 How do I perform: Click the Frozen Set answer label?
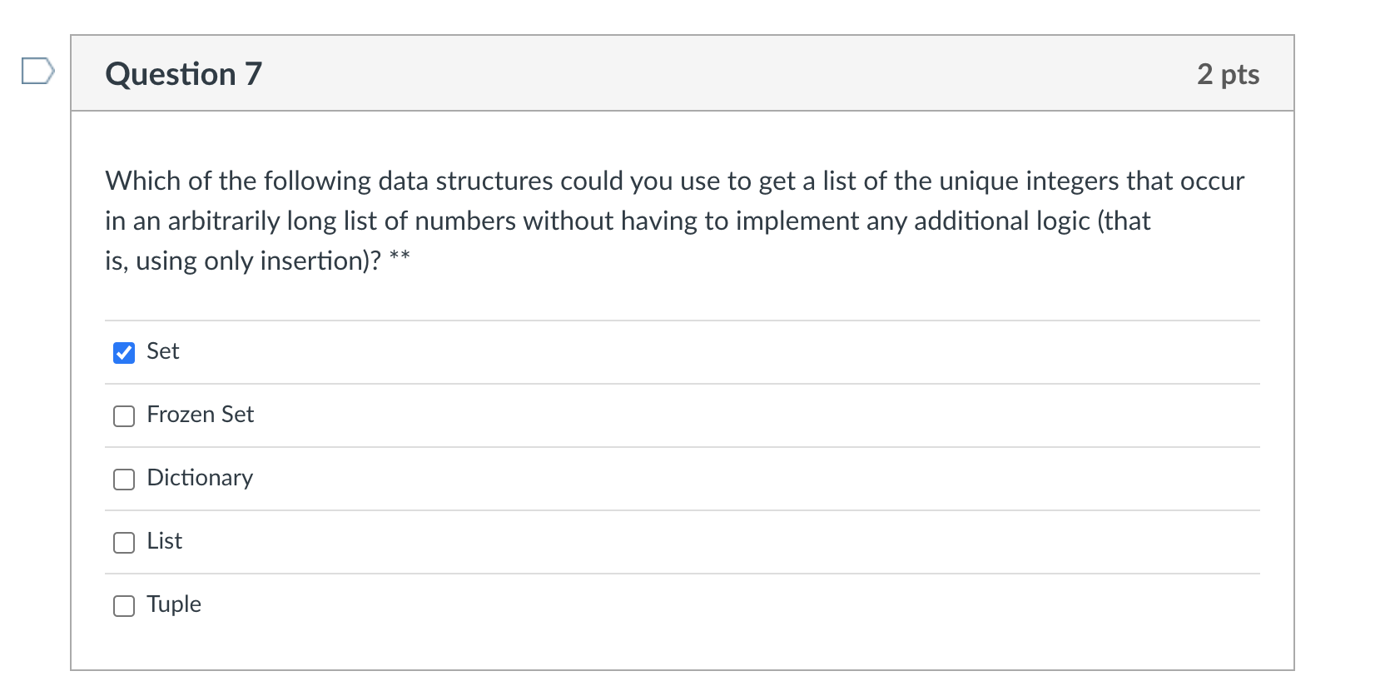click(201, 415)
